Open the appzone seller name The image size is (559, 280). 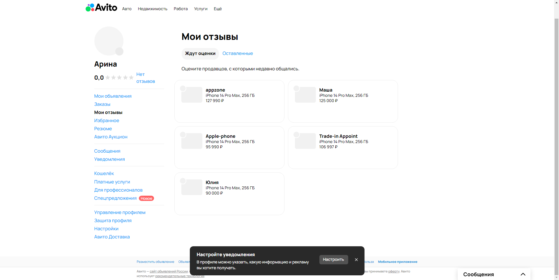215,90
